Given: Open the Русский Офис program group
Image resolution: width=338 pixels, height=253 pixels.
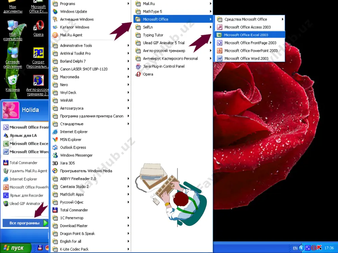Looking at the screenshot, I should coord(91,202).
